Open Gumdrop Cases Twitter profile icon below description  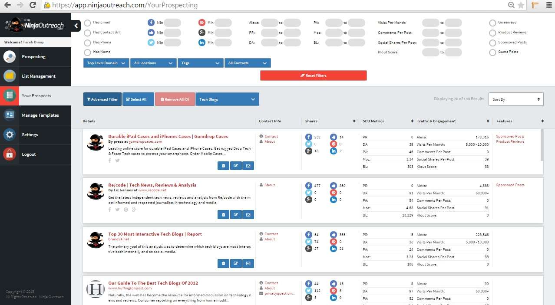117,161
